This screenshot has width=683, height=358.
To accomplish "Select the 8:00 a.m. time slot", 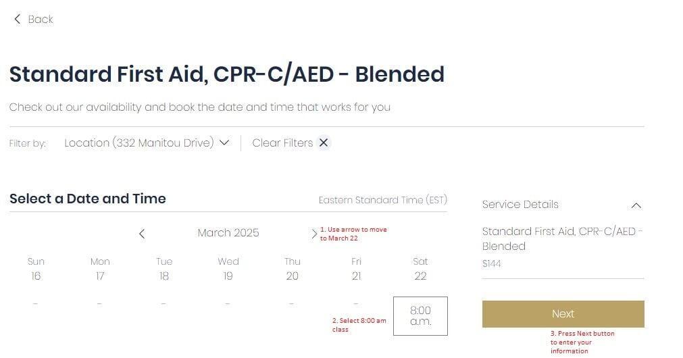I will click(420, 316).
